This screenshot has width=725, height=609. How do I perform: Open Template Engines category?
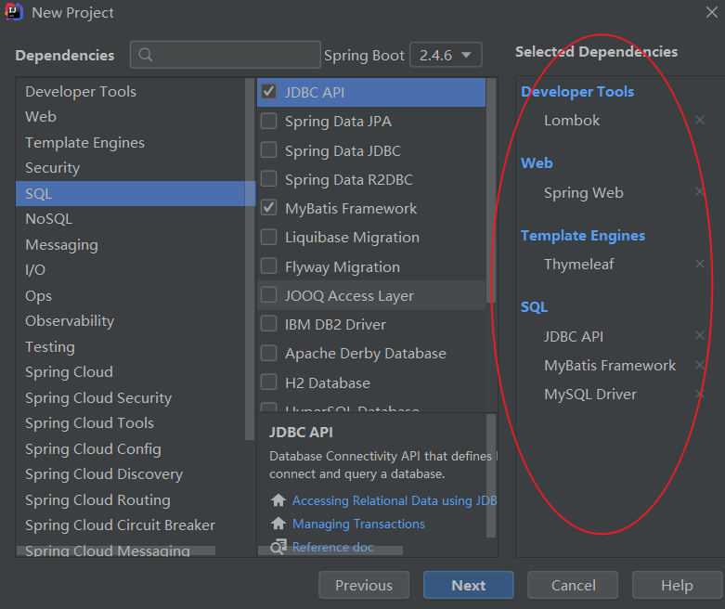(x=131, y=142)
